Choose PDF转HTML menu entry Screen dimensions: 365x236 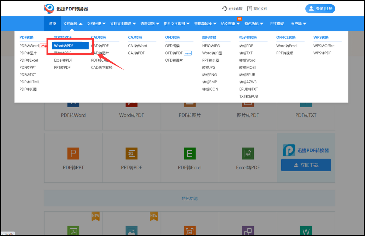click(x=30, y=82)
